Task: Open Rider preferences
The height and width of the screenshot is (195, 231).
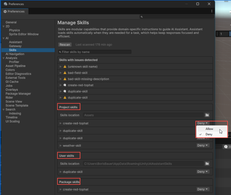Action: 9,98
